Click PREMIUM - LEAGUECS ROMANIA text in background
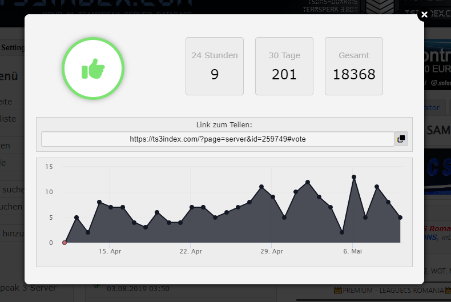The image size is (451, 302). point(393,291)
